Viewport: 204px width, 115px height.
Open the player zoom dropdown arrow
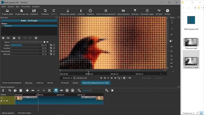(121, 78)
